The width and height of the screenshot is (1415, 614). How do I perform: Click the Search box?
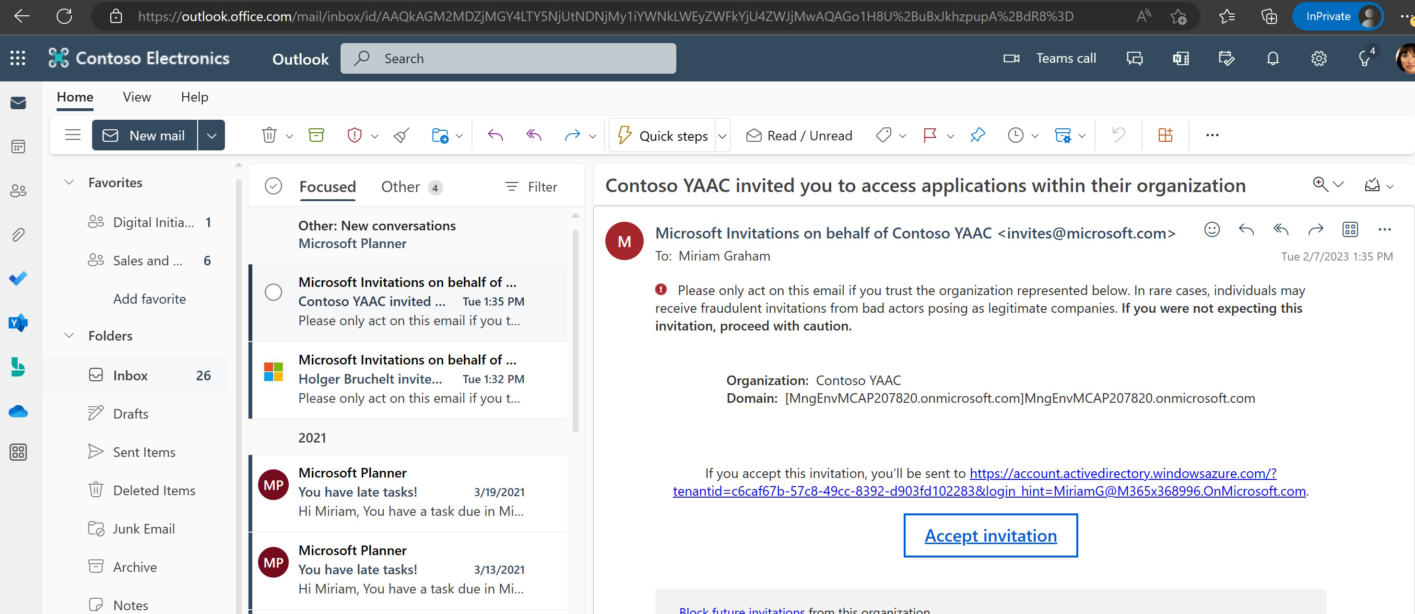(x=508, y=58)
